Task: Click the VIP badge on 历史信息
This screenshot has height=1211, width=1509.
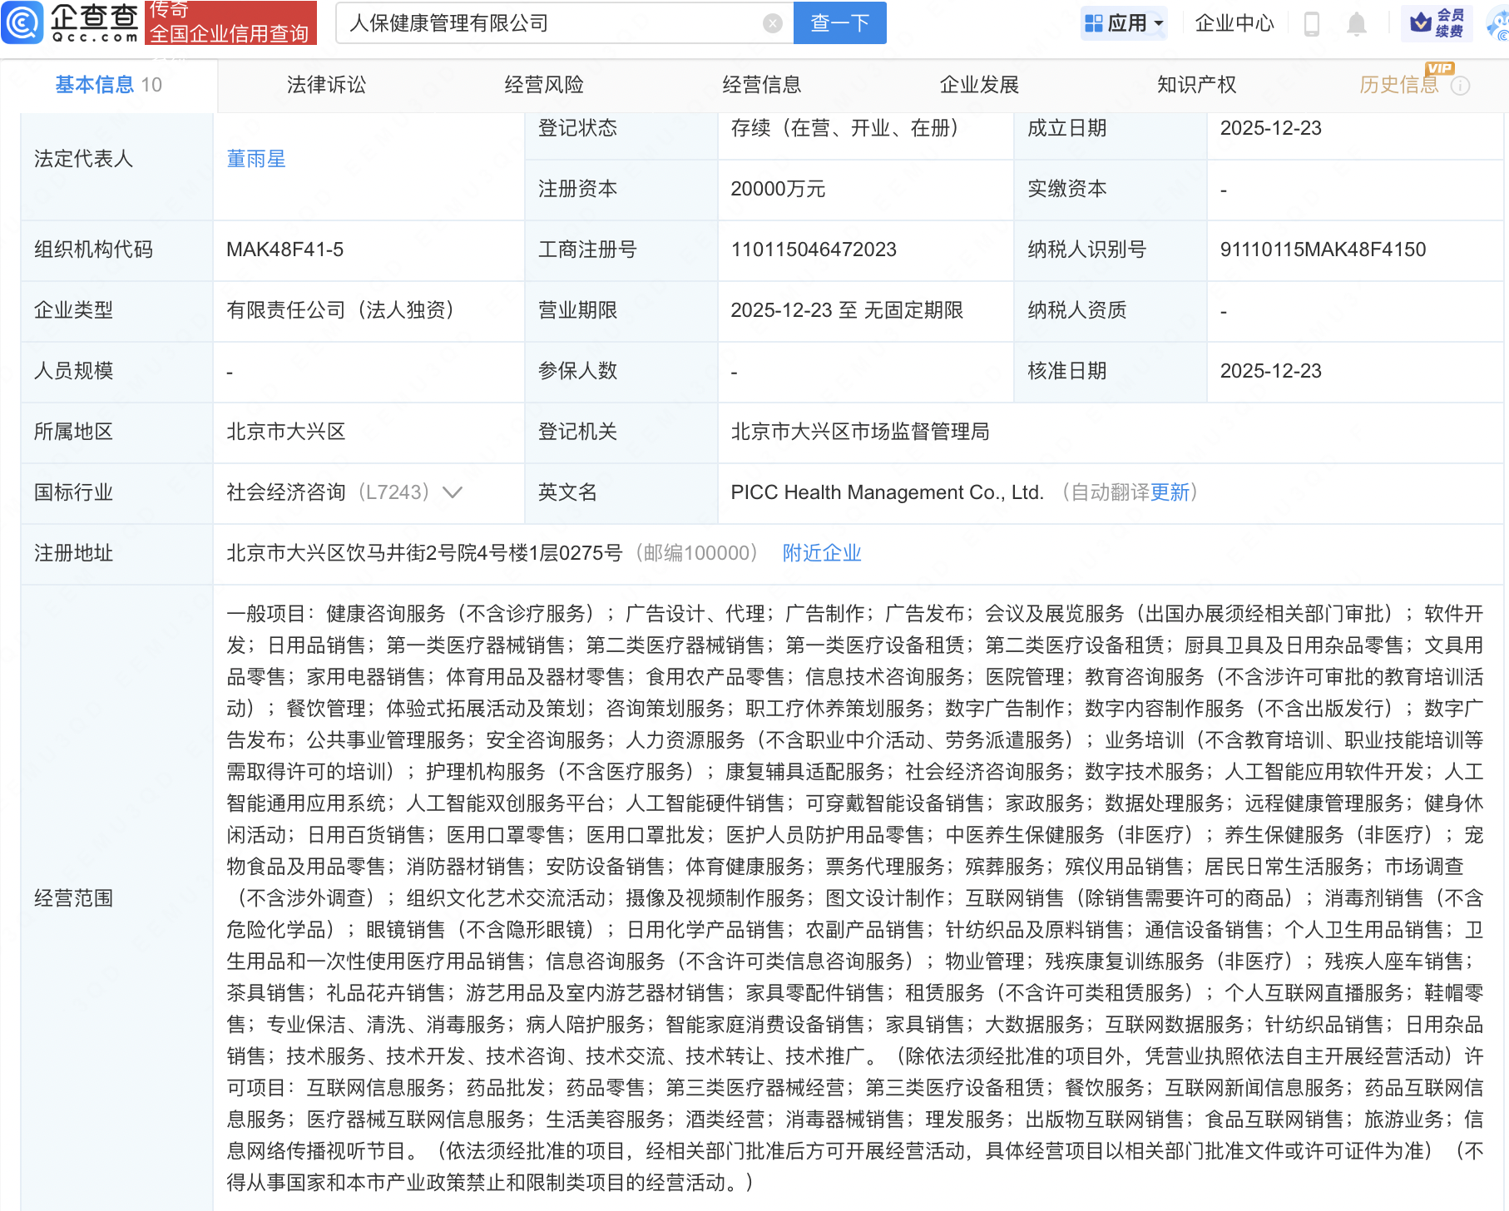Action: tap(1438, 71)
